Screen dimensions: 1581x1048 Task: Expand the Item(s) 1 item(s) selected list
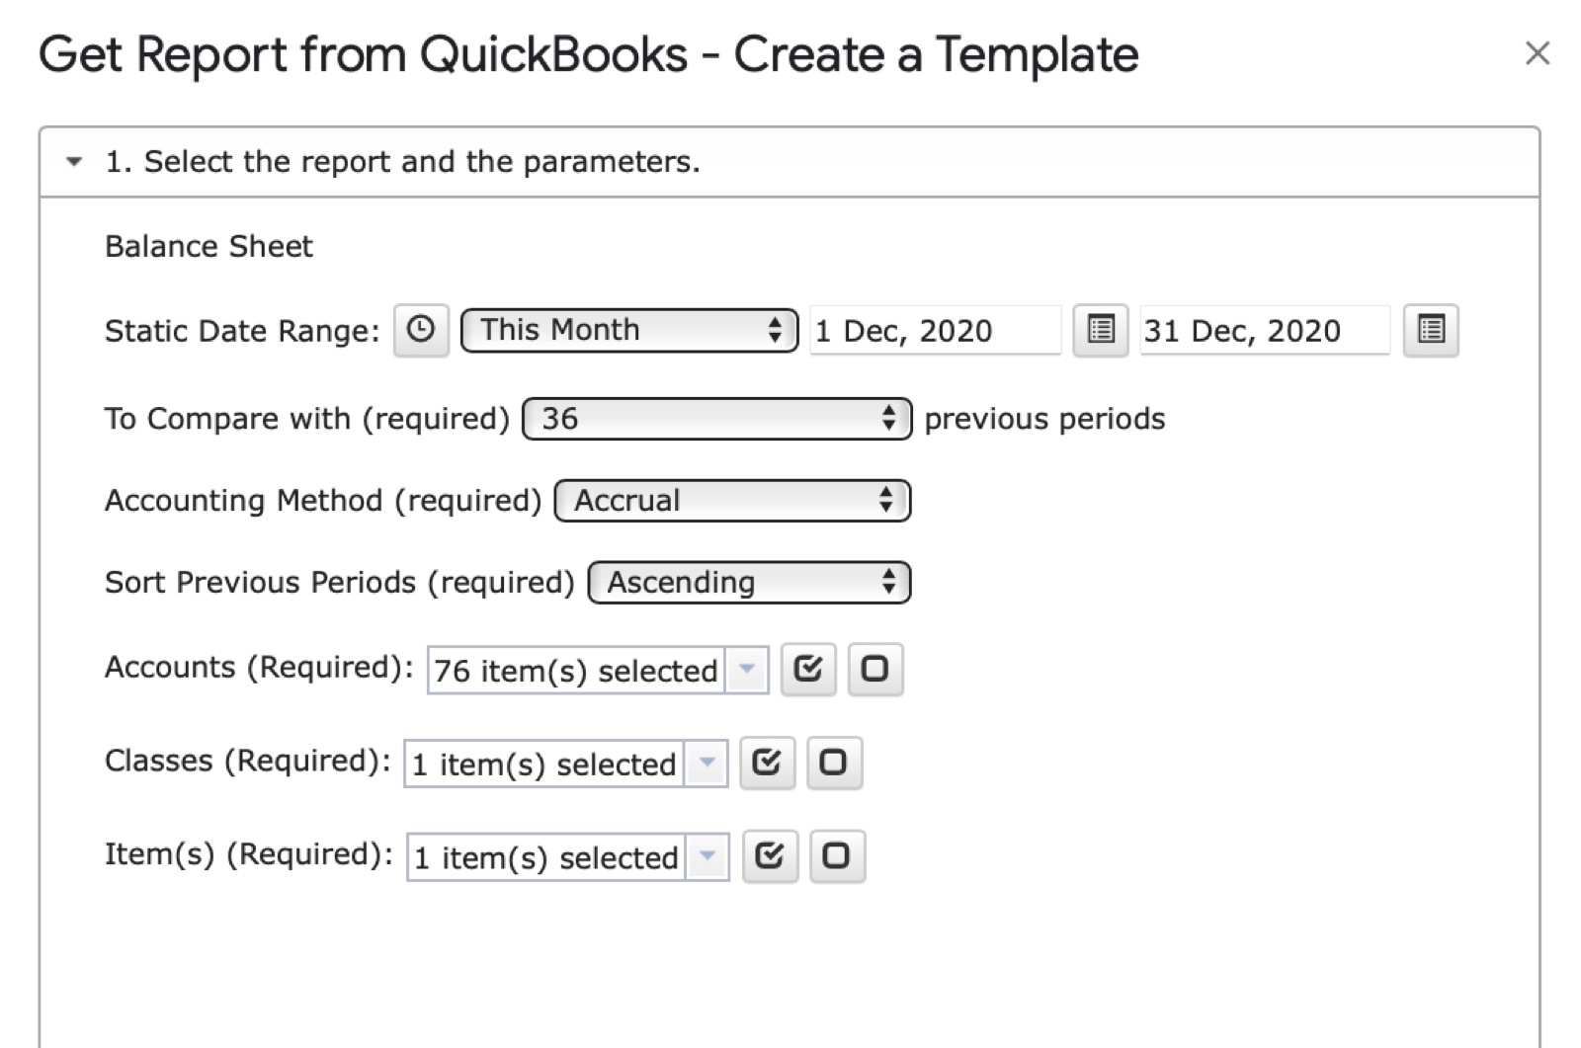(x=567, y=856)
